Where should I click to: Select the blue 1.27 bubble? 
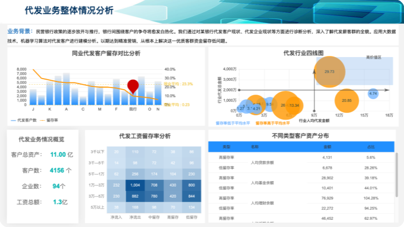(241, 109)
